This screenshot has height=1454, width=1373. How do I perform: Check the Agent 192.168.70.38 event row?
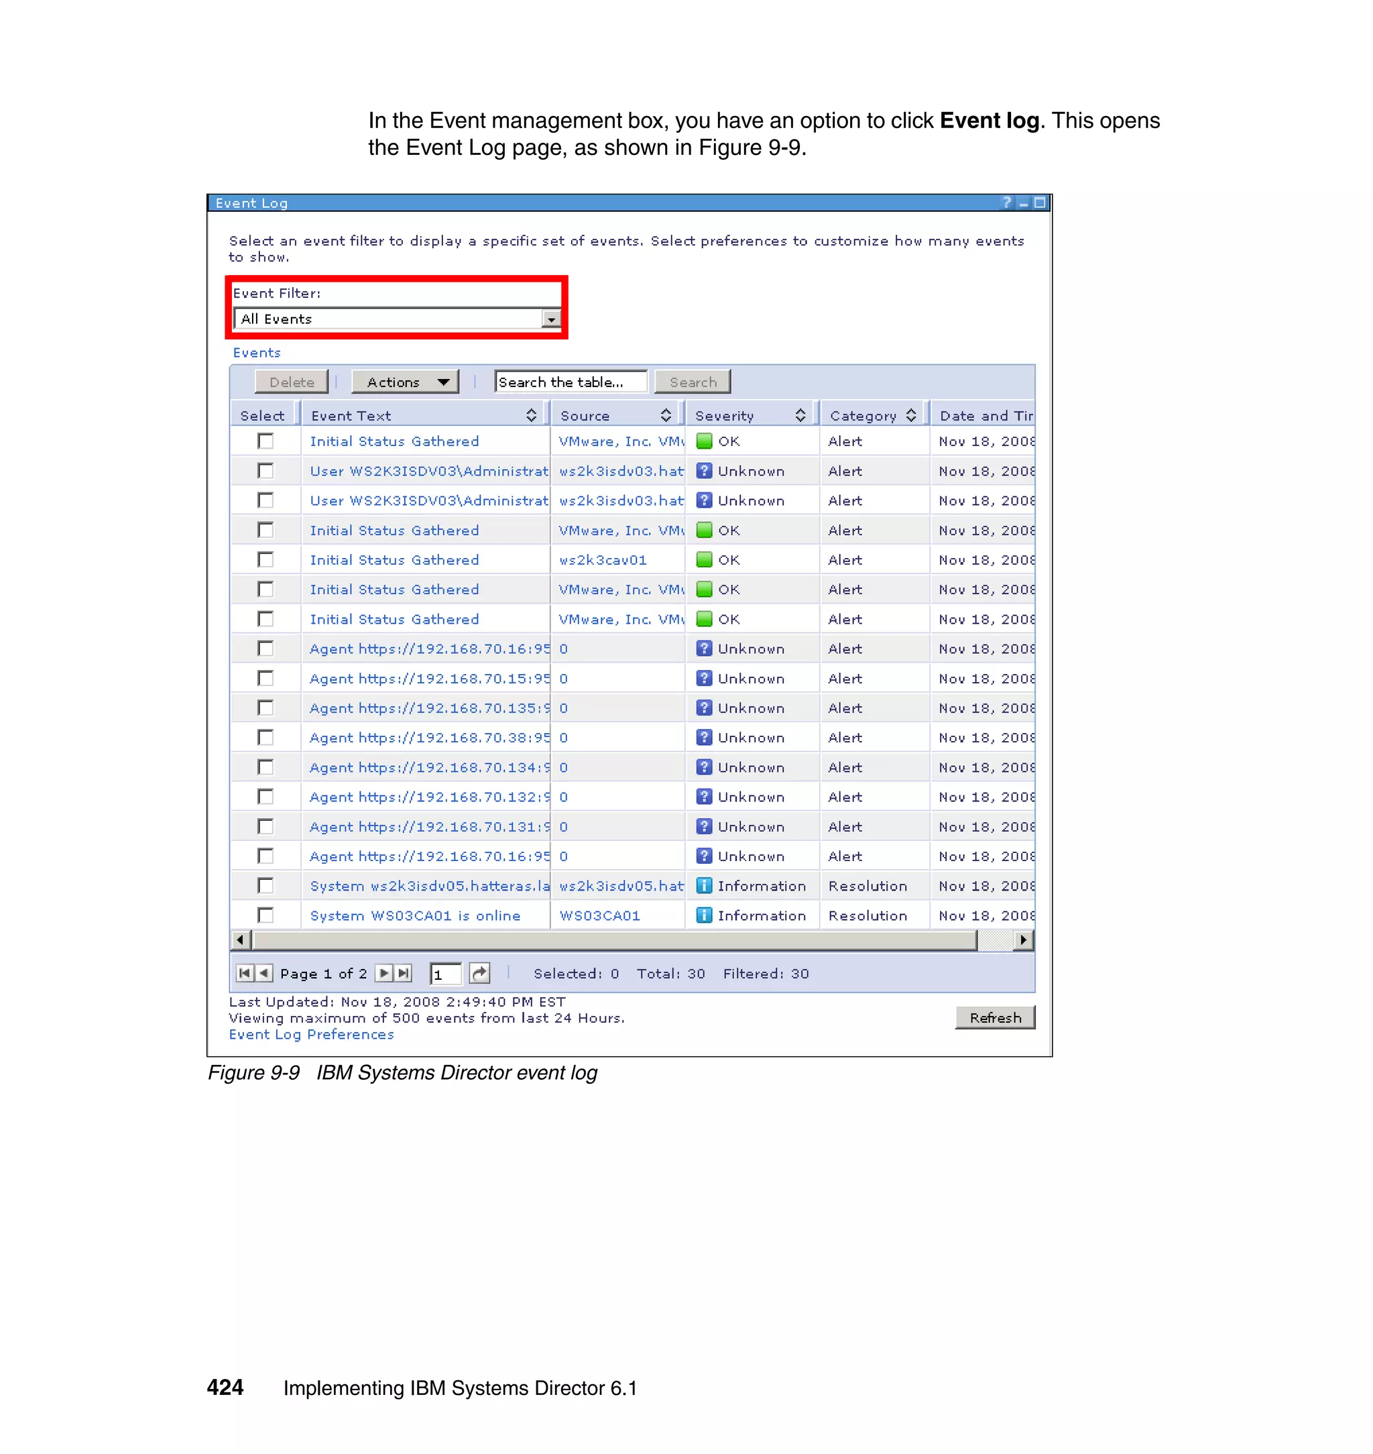265,737
